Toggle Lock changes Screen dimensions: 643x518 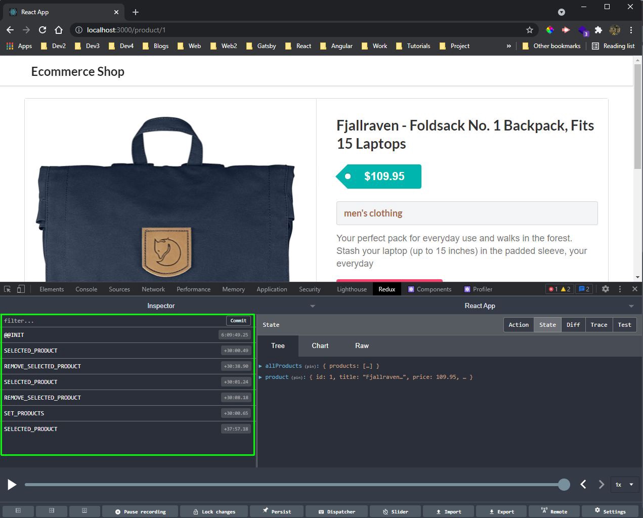point(215,511)
